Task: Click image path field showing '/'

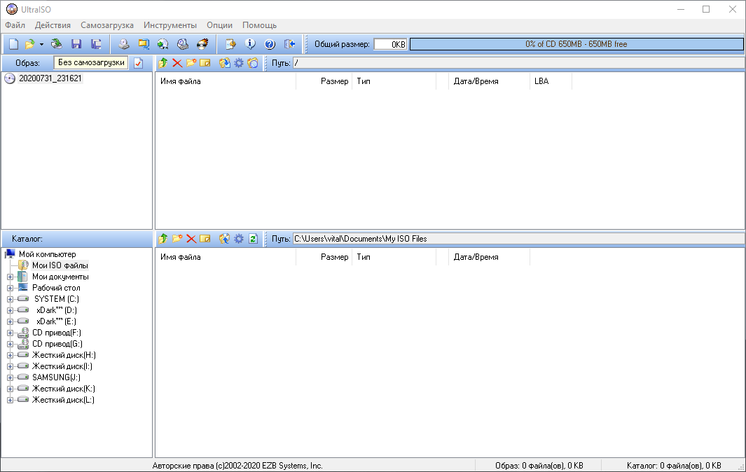Action: (518, 63)
